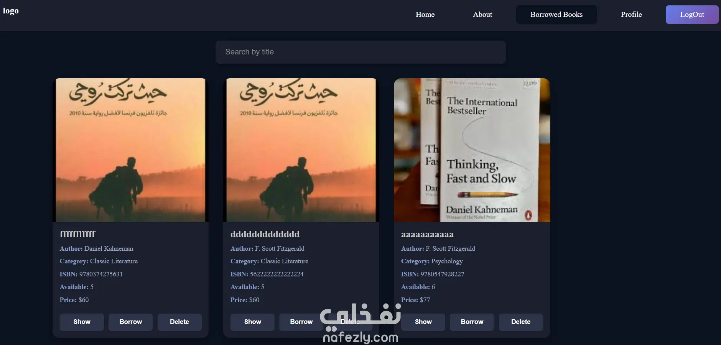Click the cover image of book fffffffffff

coord(130,150)
